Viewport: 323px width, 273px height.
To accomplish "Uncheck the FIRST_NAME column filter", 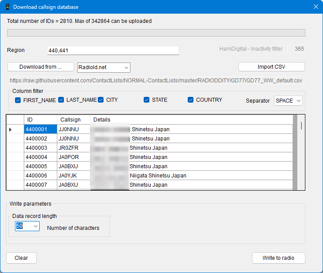I will point(18,100).
